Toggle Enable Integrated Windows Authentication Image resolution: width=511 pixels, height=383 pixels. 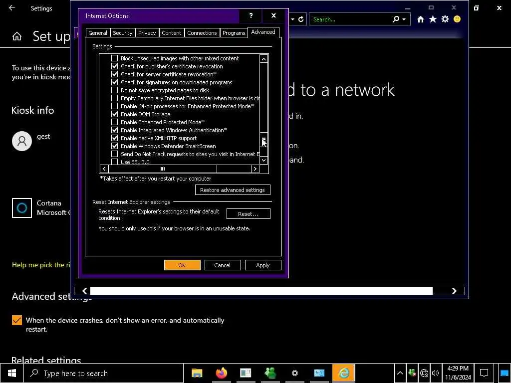tap(114, 130)
